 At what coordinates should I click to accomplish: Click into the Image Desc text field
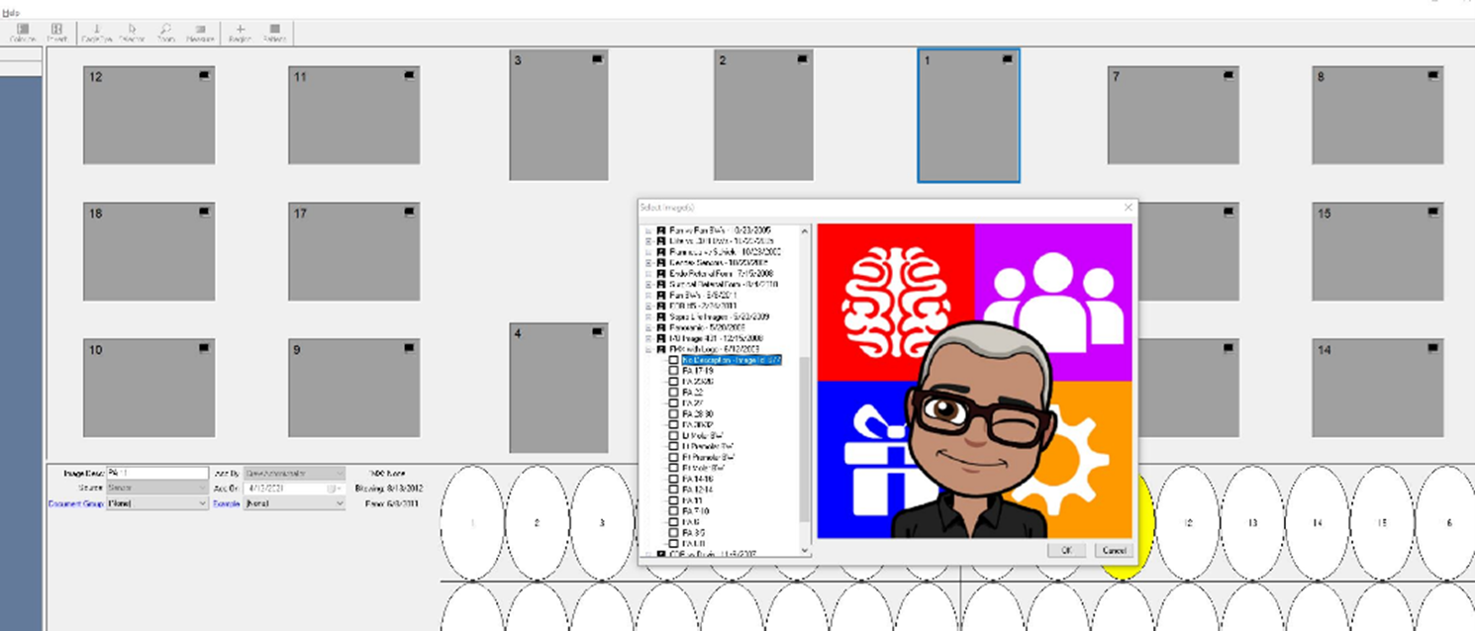pos(157,473)
